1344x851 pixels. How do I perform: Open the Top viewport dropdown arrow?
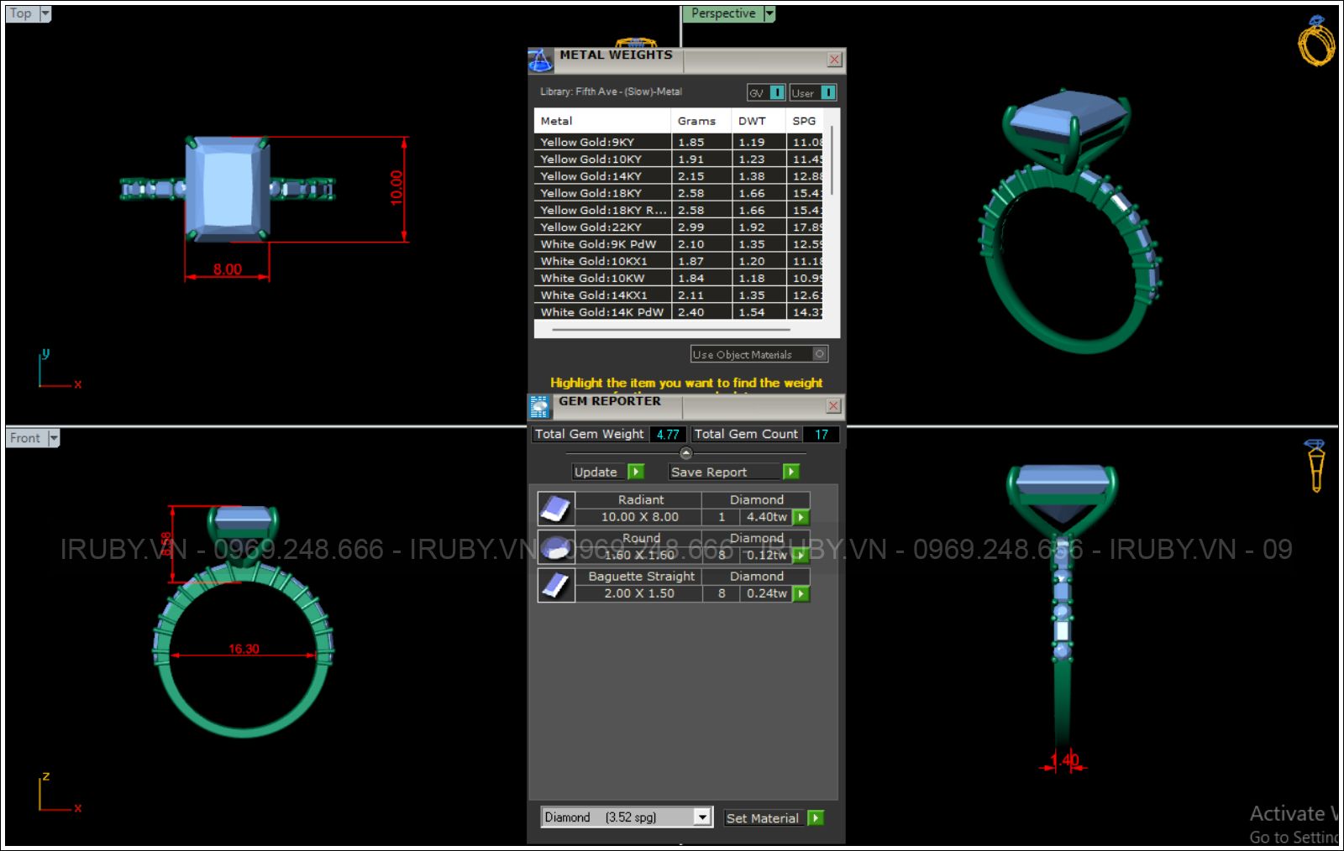point(45,13)
